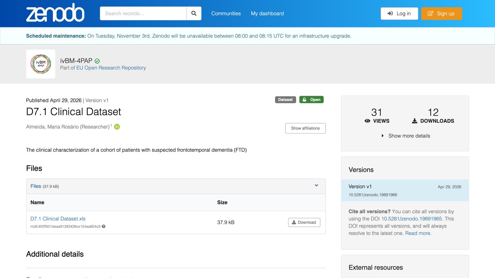Select Version v1 in Versions list
The width and height of the screenshot is (495, 278).
click(x=405, y=190)
